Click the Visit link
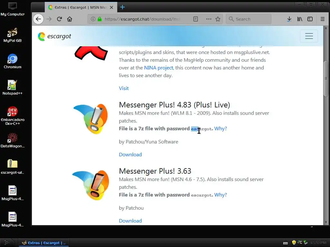Screen dimensions: 330x247 (x=124, y=88)
